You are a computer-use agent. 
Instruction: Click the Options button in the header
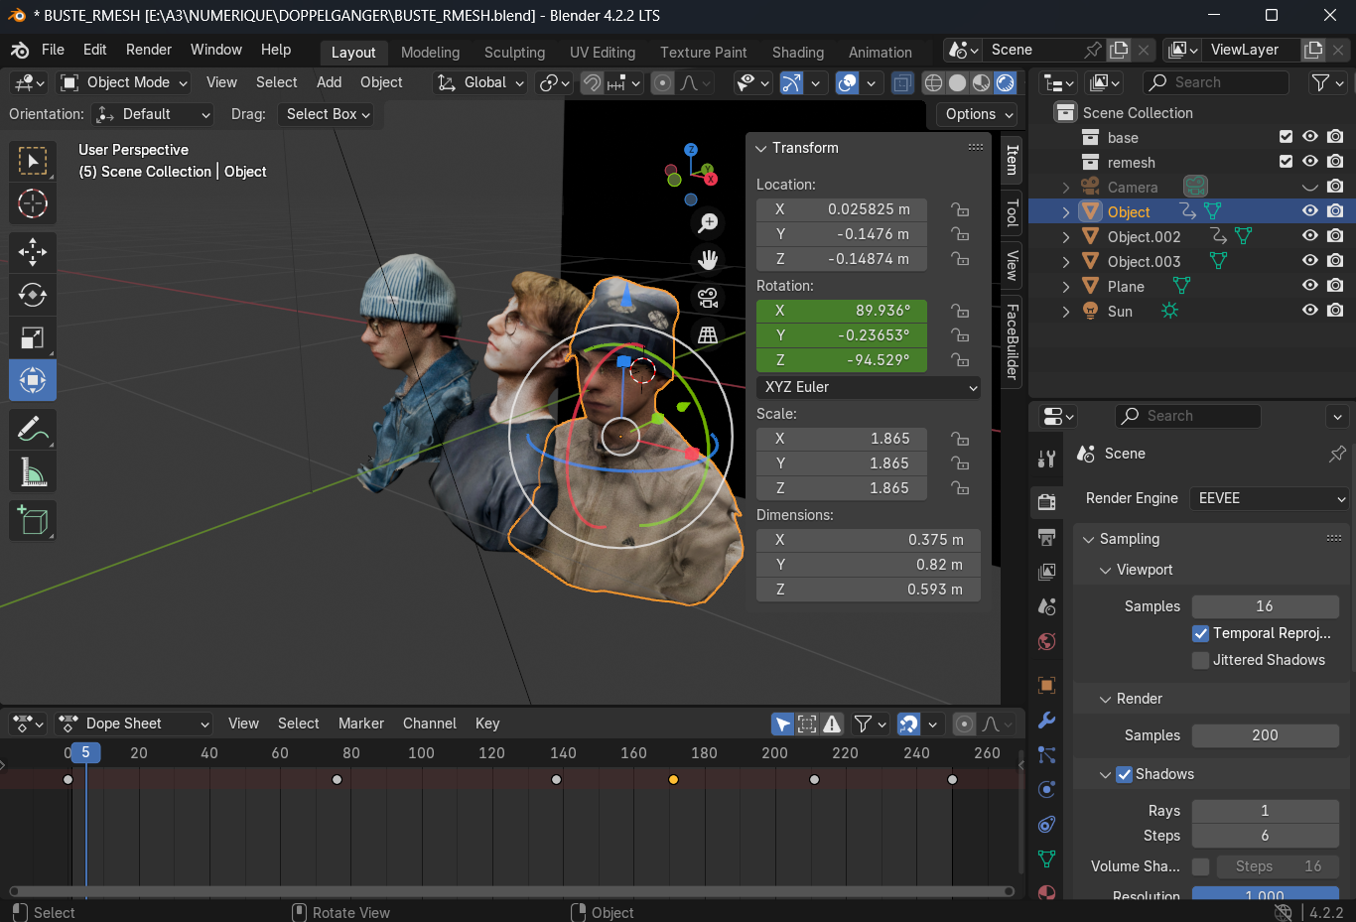(975, 114)
